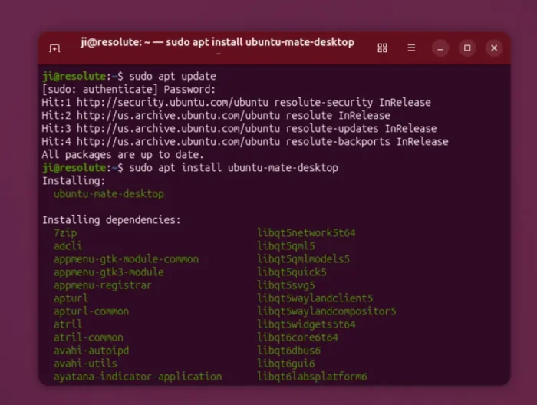Click the libqt6labsplatform6 package name
Image resolution: width=537 pixels, height=405 pixels.
click(312, 377)
